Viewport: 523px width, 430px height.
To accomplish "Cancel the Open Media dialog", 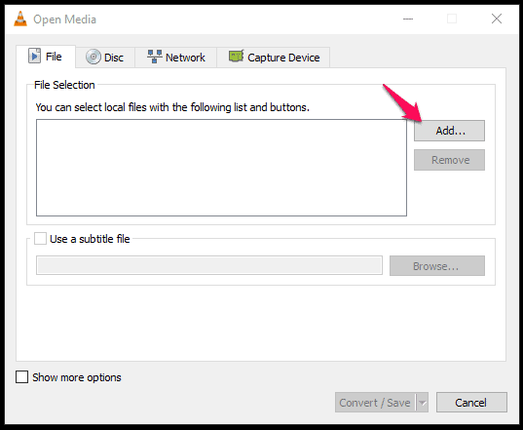I will [x=471, y=403].
